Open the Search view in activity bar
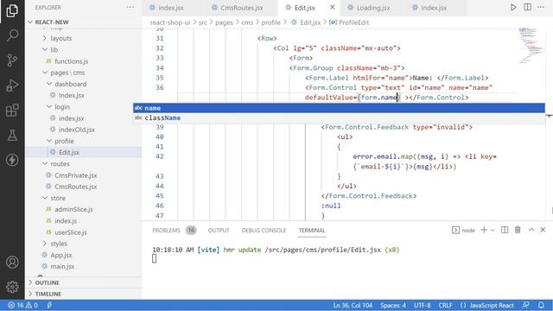Screen dimensions: 553x311 [12, 35]
